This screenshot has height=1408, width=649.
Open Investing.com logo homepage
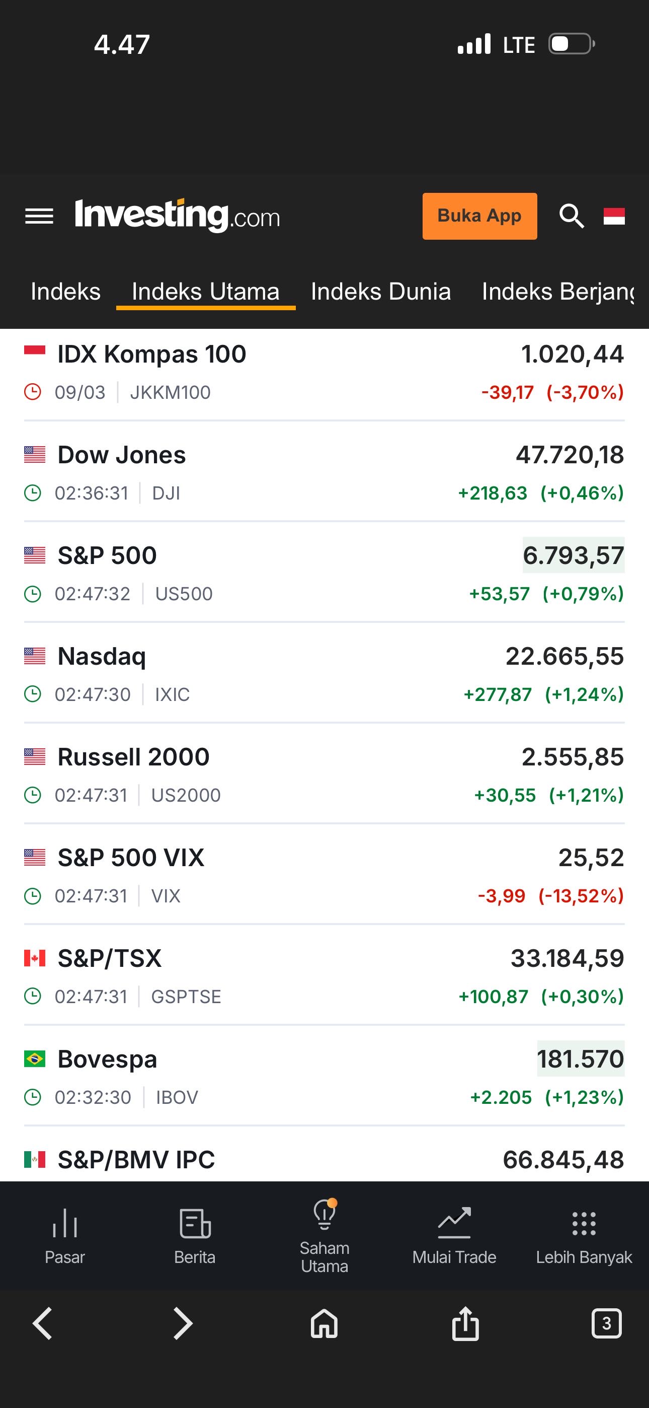[177, 216]
